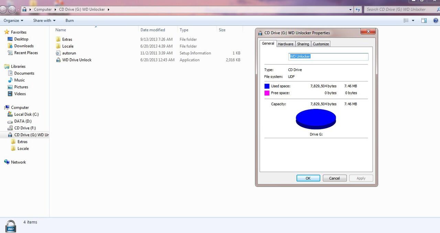This screenshot has height=233, width=440.
Task: Click the Documents library icon
Action: [10, 73]
